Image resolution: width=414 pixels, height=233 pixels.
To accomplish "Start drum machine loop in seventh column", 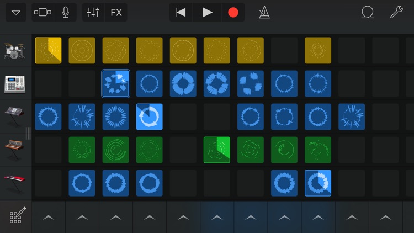I will tap(251, 84).
